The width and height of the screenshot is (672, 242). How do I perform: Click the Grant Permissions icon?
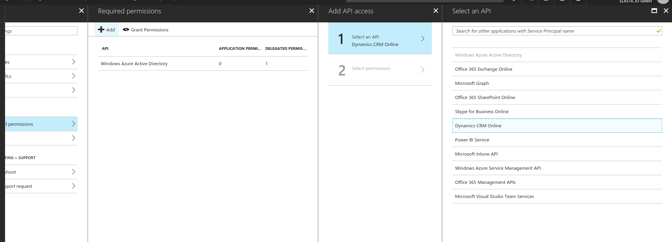pos(126,29)
